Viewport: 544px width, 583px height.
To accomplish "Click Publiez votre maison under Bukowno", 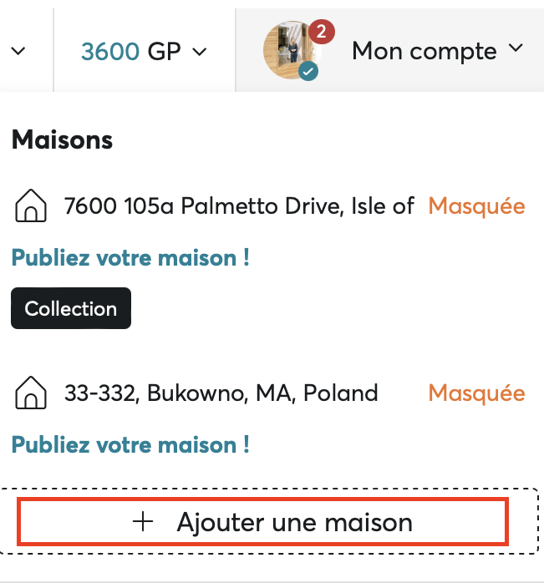I will (130, 444).
